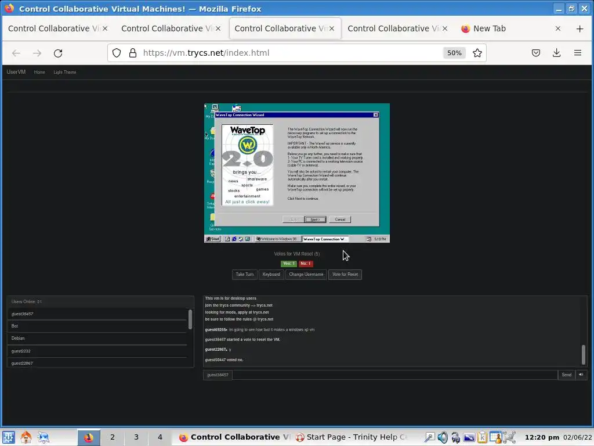Screen dimensions: 594x446
Task: Open tracking protection shield icon
Action: click(x=117, y=53)
